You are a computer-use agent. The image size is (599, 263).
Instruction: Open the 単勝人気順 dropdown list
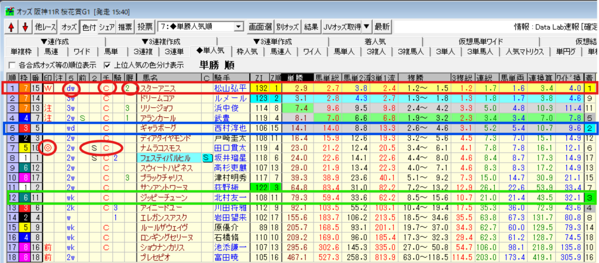(x=238, y=27)
